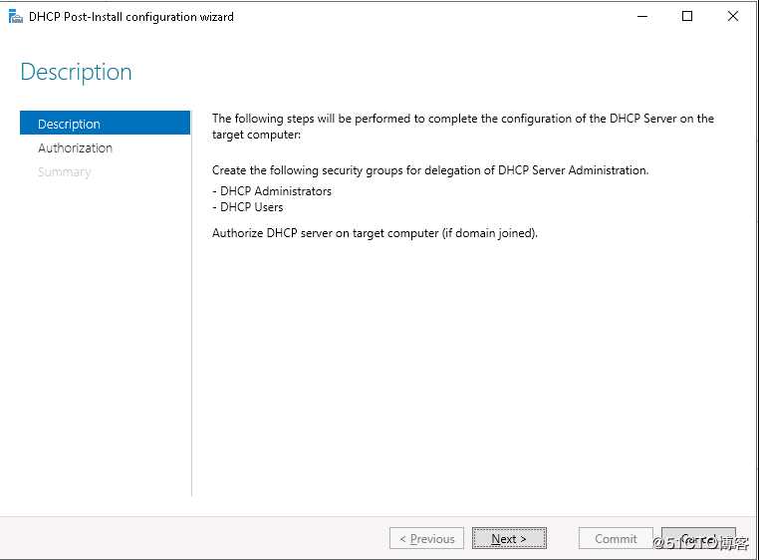Minimize the wizard window
Screen dimensions: 759x560
642,17
